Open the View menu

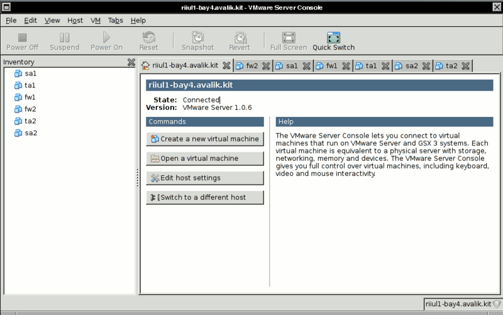pos(52,21)
